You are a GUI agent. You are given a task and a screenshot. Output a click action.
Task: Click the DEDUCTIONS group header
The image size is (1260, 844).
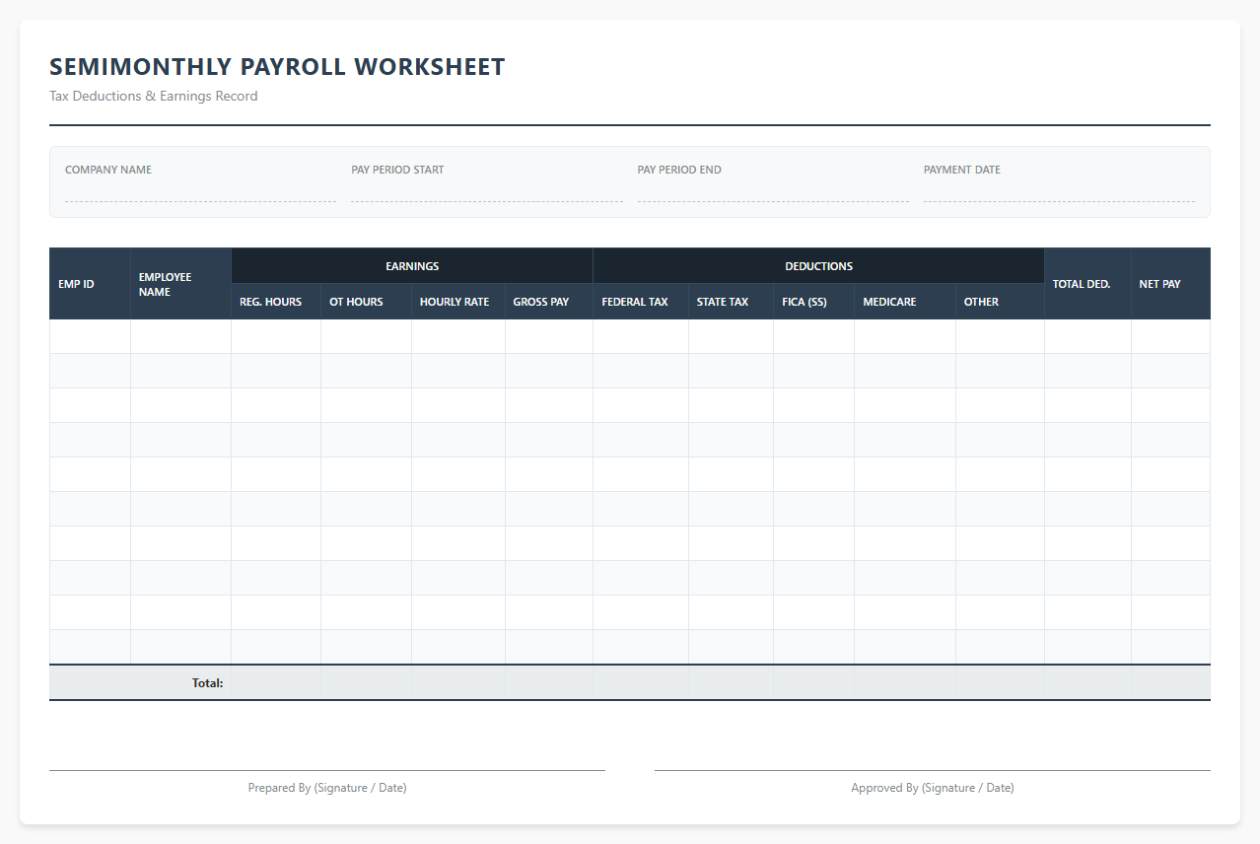pyautogui.click(x=819, y=266)
